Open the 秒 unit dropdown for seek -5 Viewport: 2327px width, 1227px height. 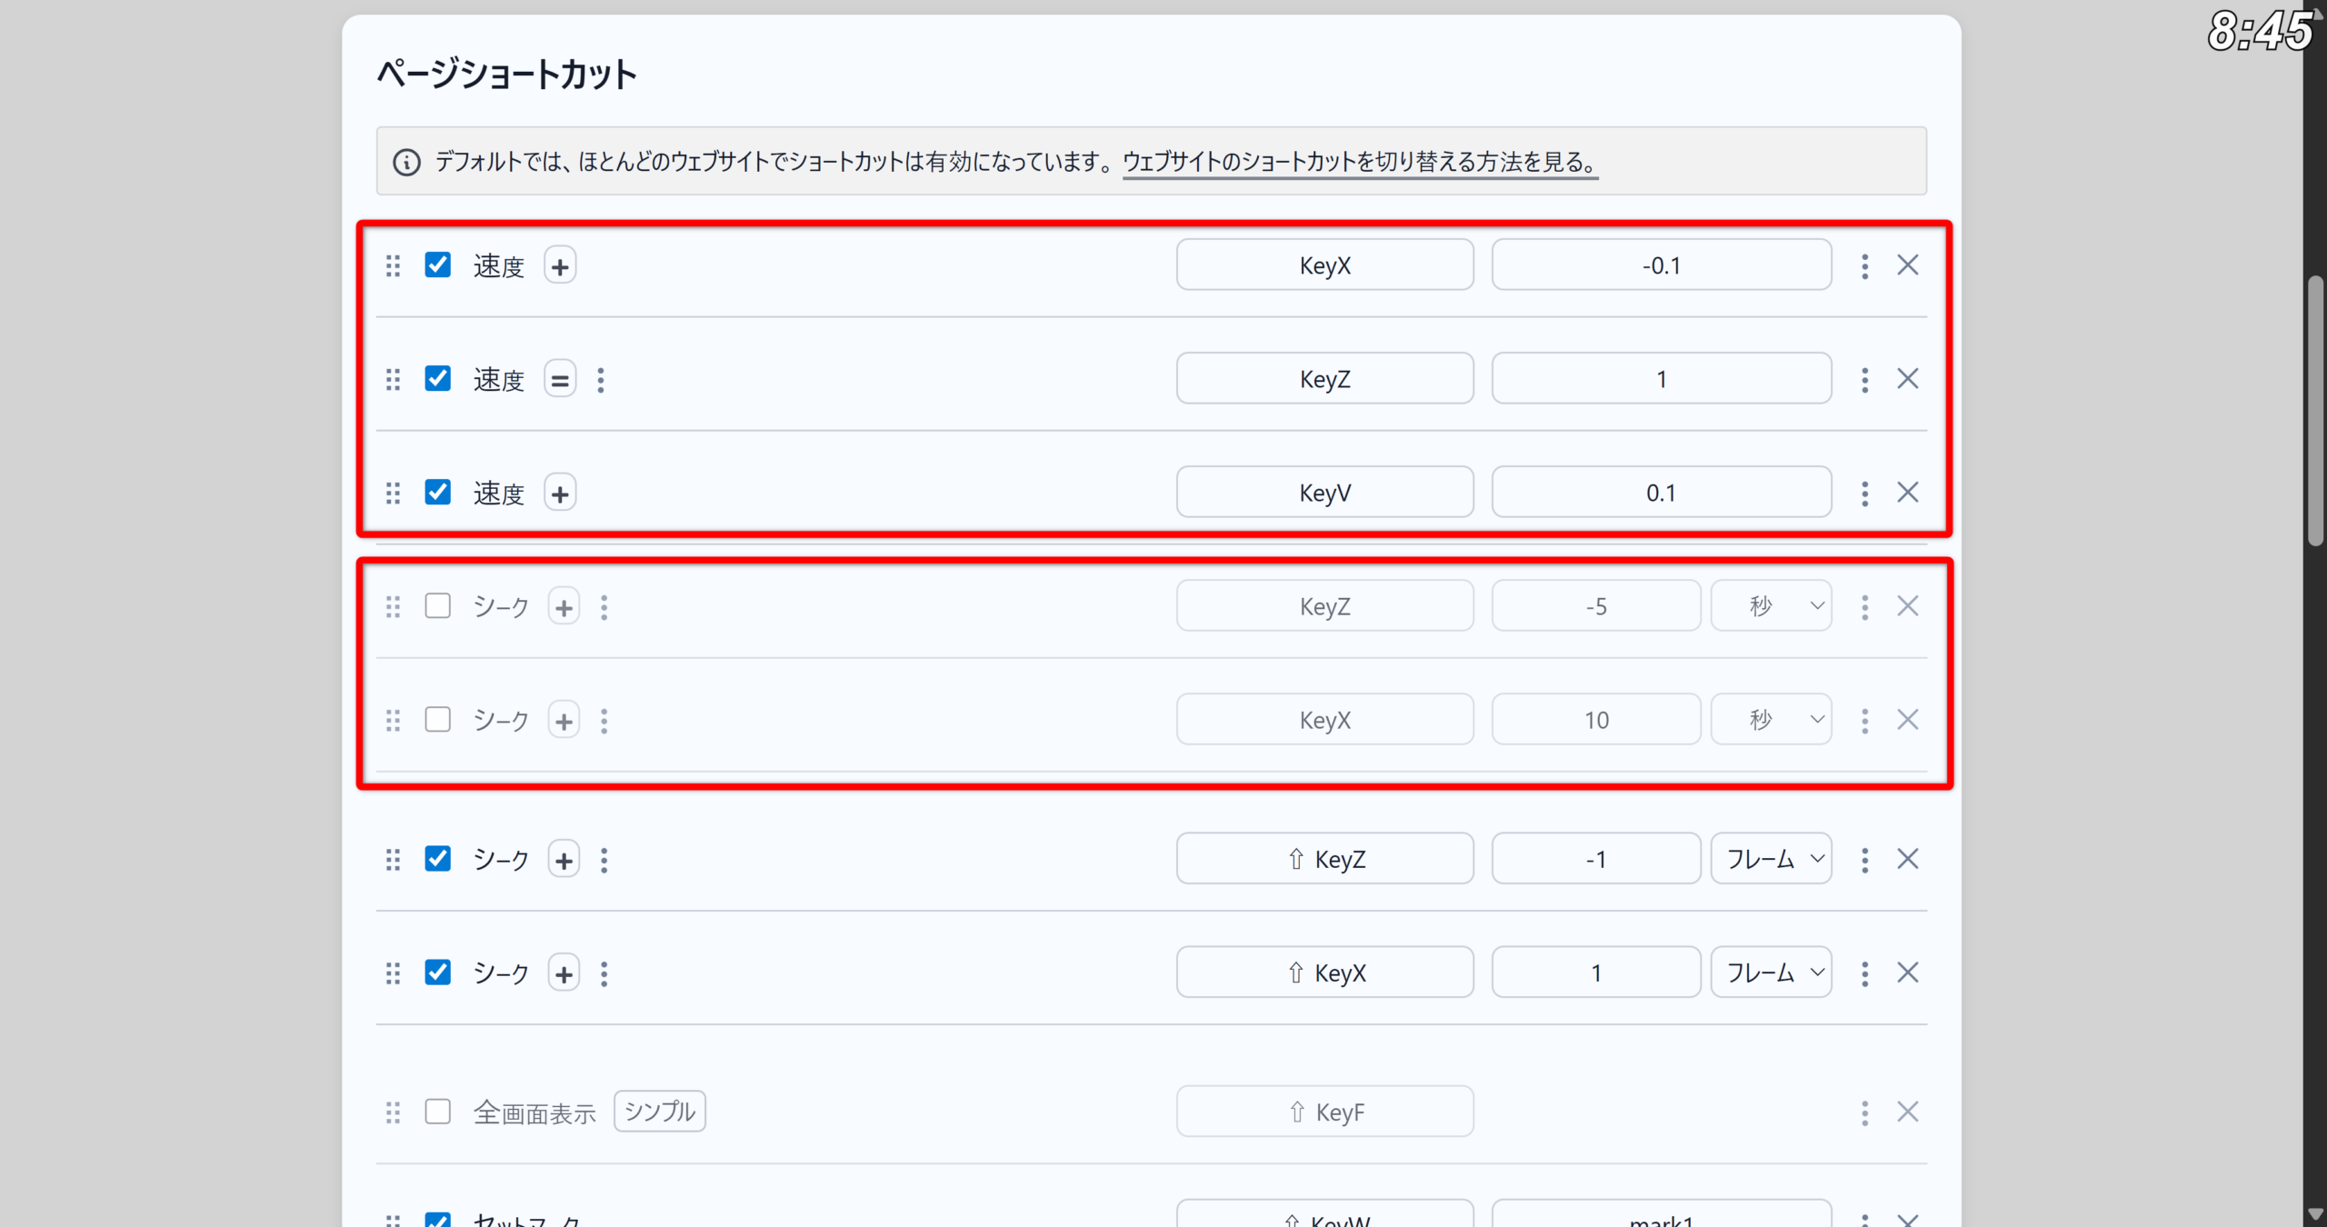point(1771,606)
